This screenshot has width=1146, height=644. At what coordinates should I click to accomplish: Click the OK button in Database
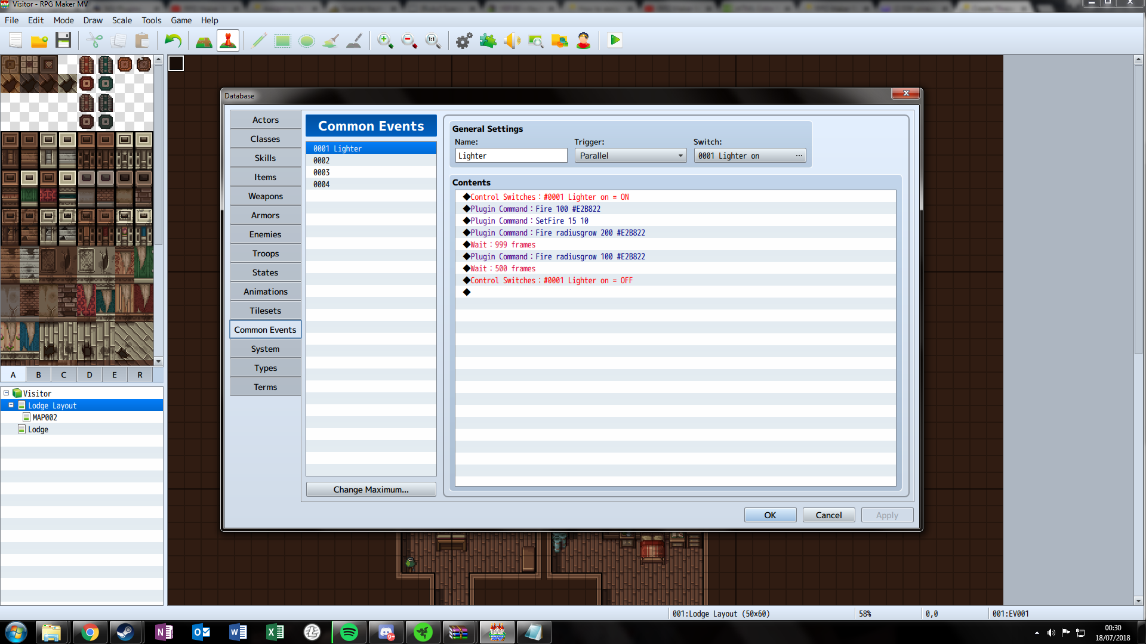pos(770,515)
